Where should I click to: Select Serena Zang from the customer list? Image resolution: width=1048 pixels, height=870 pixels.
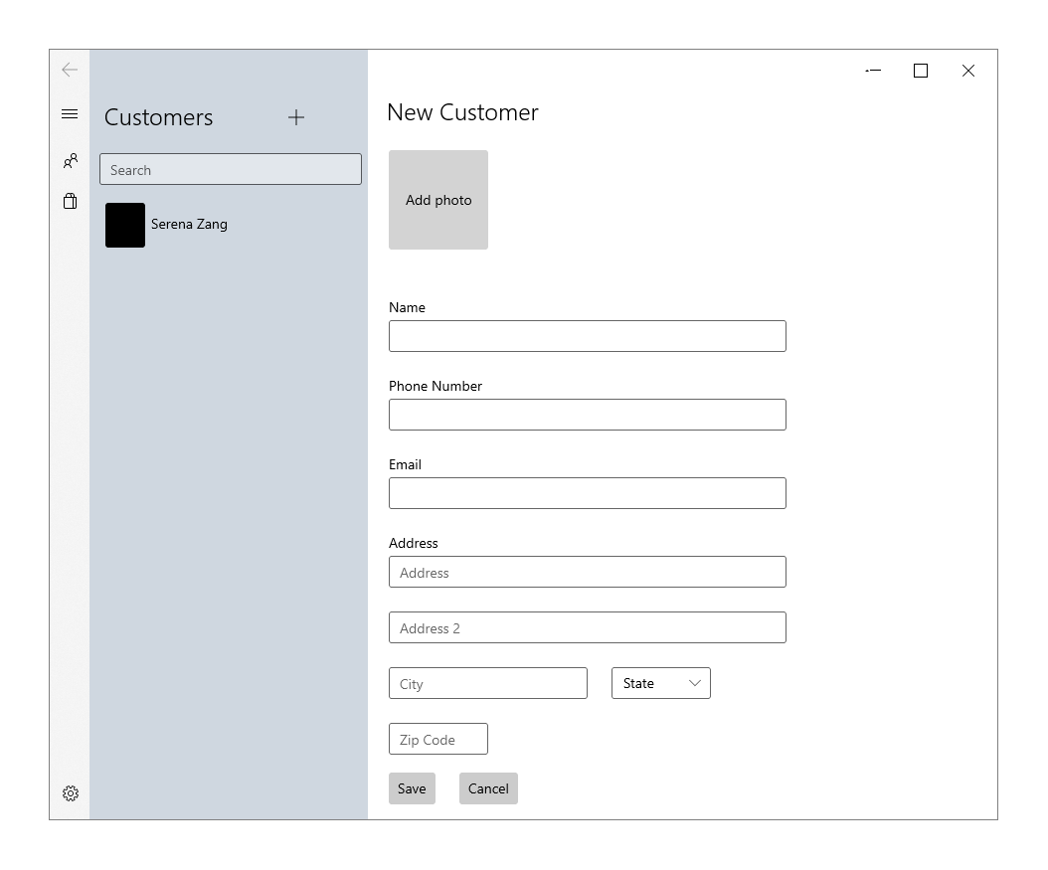189,225
